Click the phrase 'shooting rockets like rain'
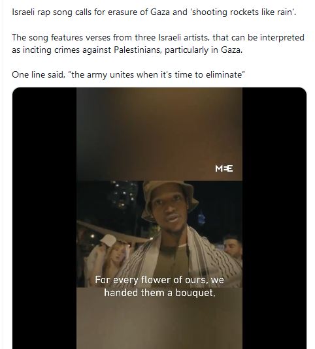Screen dimensions: 315x349 242,12
